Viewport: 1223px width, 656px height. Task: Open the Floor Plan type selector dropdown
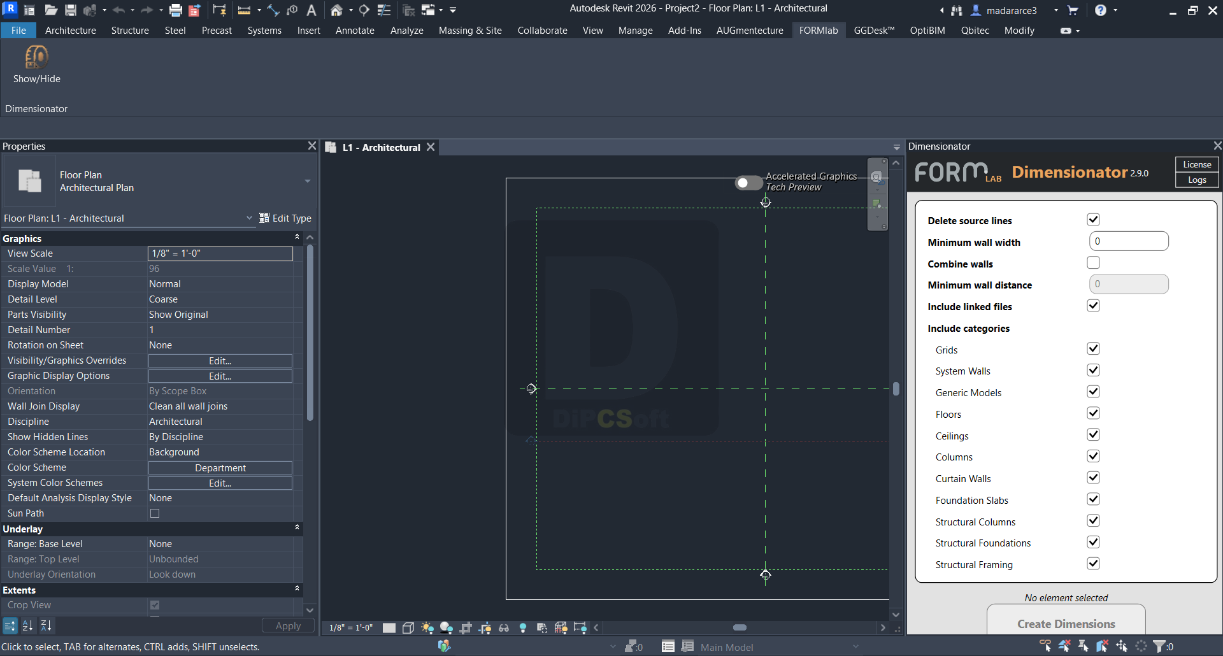coord(307,182)
